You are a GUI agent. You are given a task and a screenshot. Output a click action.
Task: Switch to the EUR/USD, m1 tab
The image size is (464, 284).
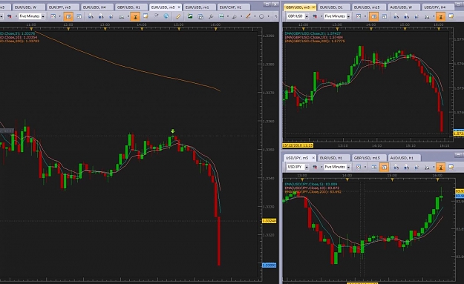(x=199, y=7)
